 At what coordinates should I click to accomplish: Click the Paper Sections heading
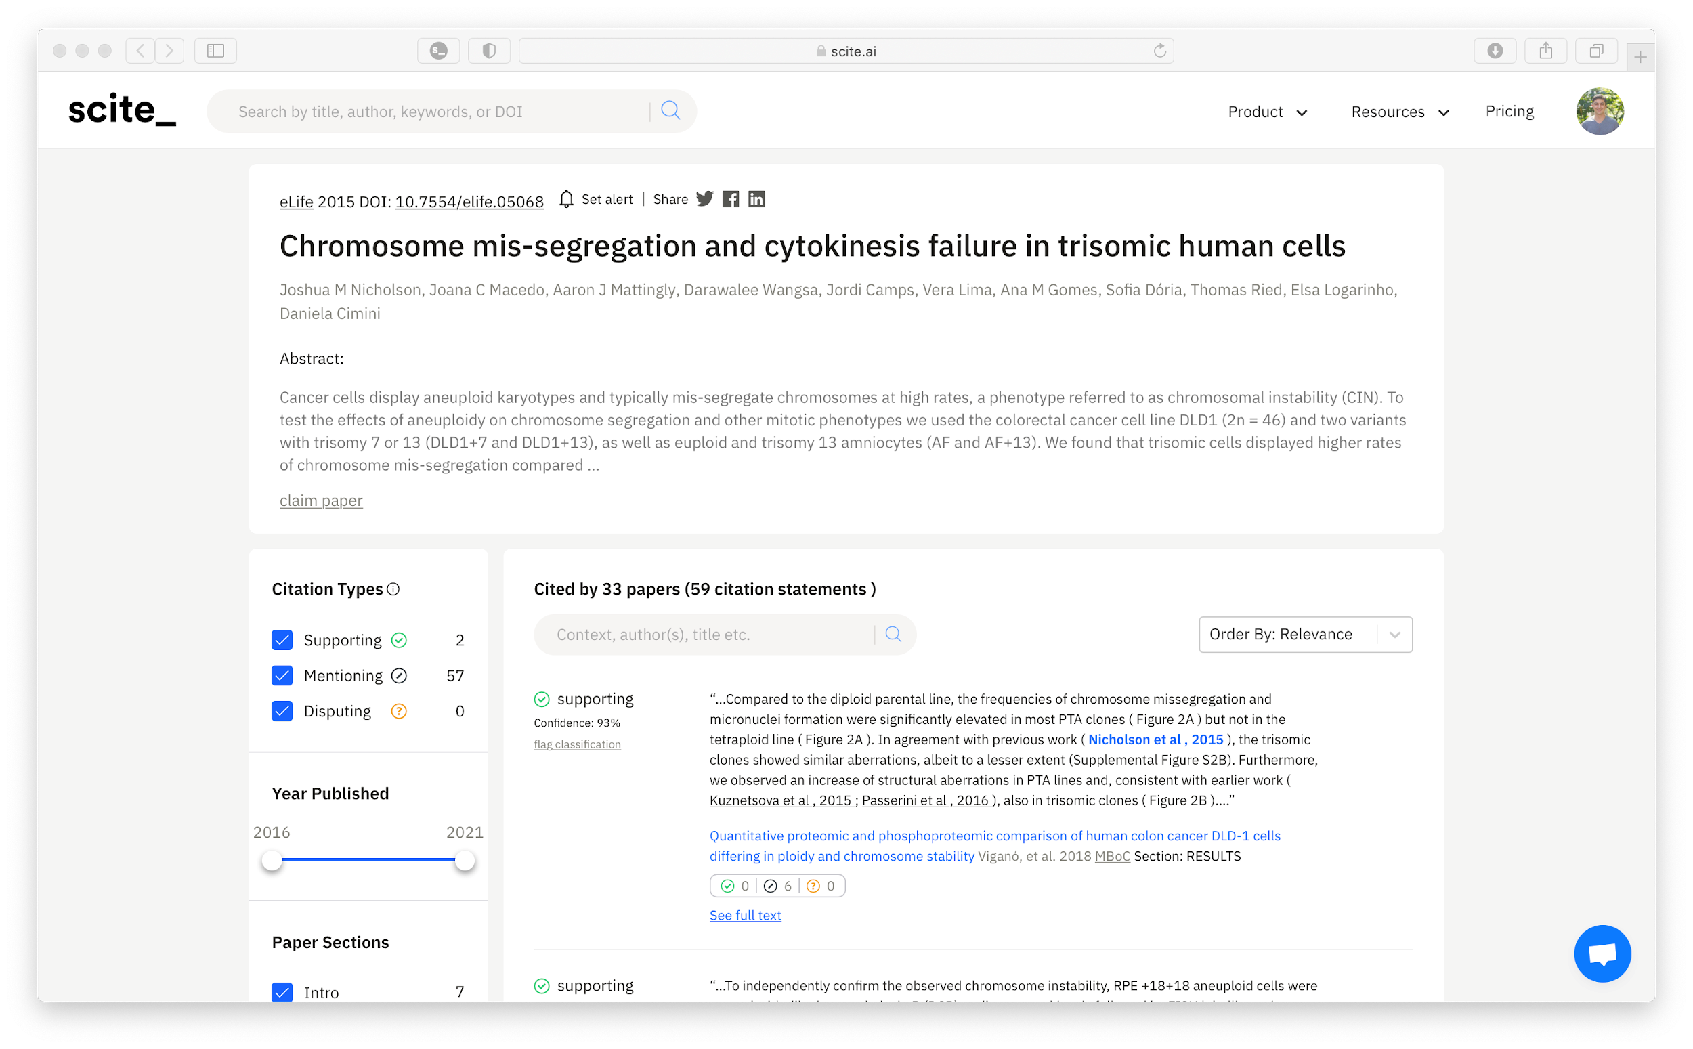click(330, 942)
